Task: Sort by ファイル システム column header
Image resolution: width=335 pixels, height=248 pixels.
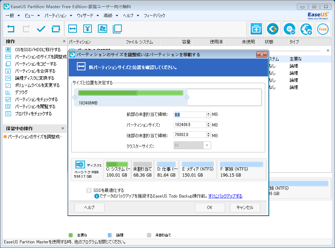Action: [142, 42]
